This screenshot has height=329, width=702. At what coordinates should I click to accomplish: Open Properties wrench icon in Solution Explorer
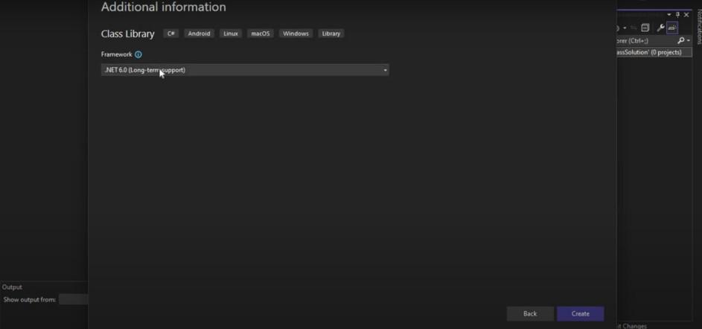coord(660,28)
